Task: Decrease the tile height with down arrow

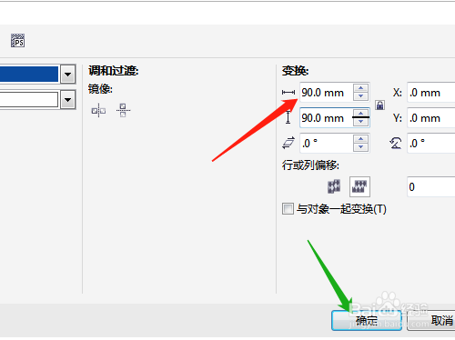Action: (360, 122)
